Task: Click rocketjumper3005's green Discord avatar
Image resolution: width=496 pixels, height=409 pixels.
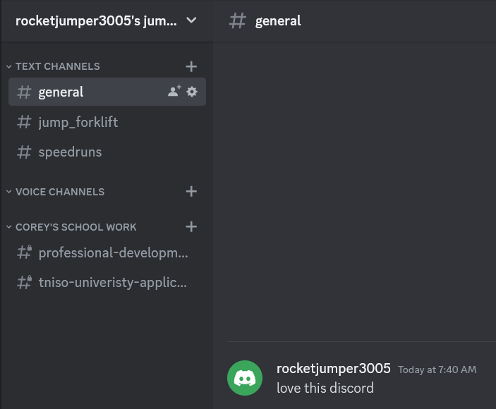Action: 245,378
